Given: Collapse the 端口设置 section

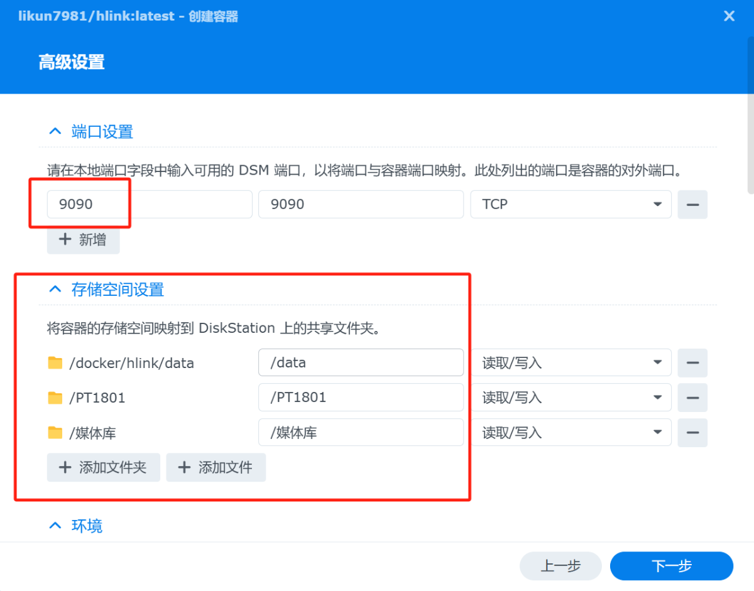Looking at the screenshot, I should tap(55, 131).
